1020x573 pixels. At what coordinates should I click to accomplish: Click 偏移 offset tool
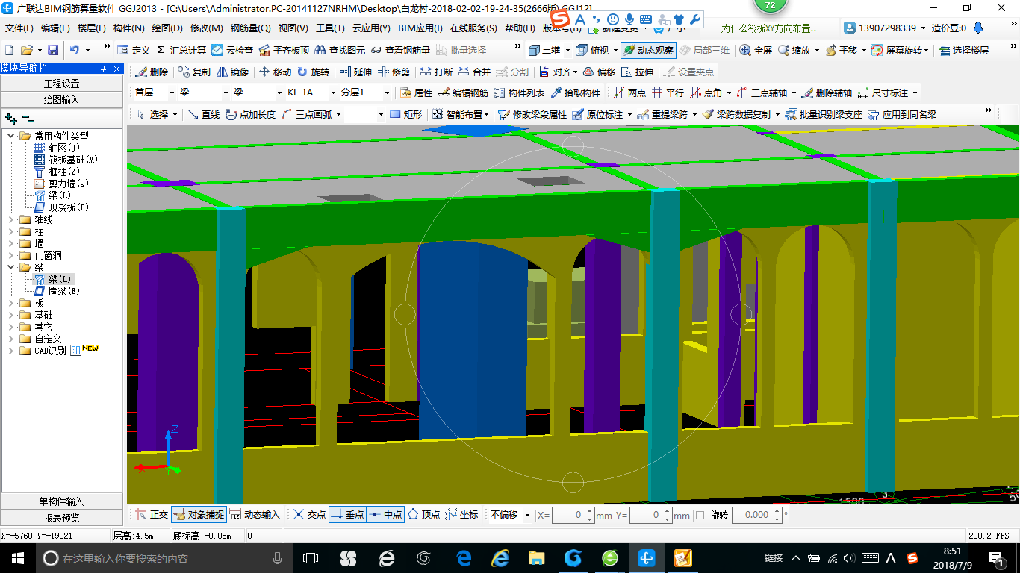pyautogui.click(x=599, y=72)
